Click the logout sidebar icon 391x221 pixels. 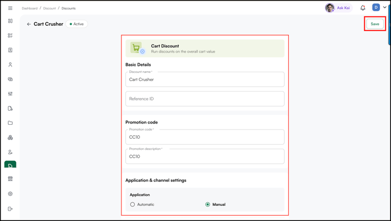[x=11, y=209]
